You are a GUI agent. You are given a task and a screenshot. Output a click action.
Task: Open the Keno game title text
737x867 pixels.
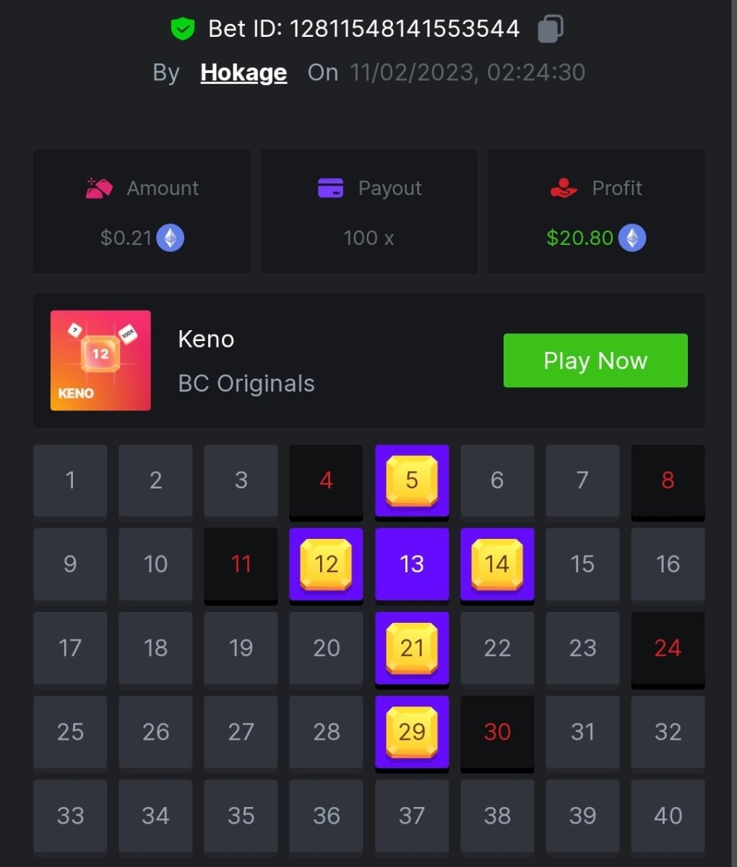click(x=206, y=339)
